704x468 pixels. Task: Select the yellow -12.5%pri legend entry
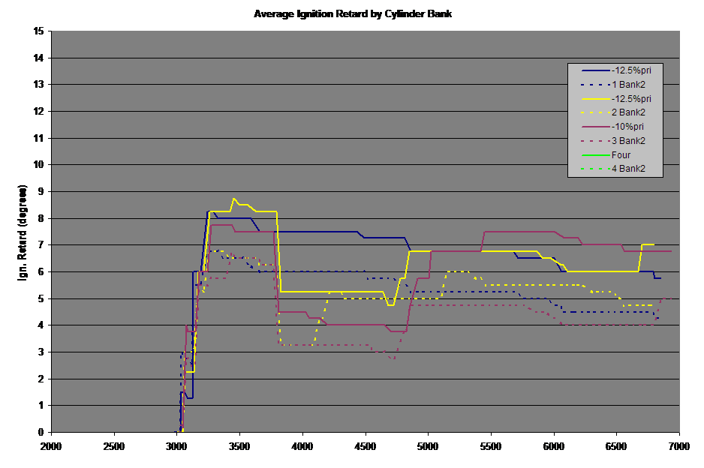[631, 98]
